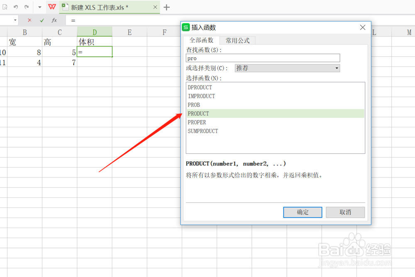Select column B header
This screenshot has height=277, width=415.
tap(24, 32)
